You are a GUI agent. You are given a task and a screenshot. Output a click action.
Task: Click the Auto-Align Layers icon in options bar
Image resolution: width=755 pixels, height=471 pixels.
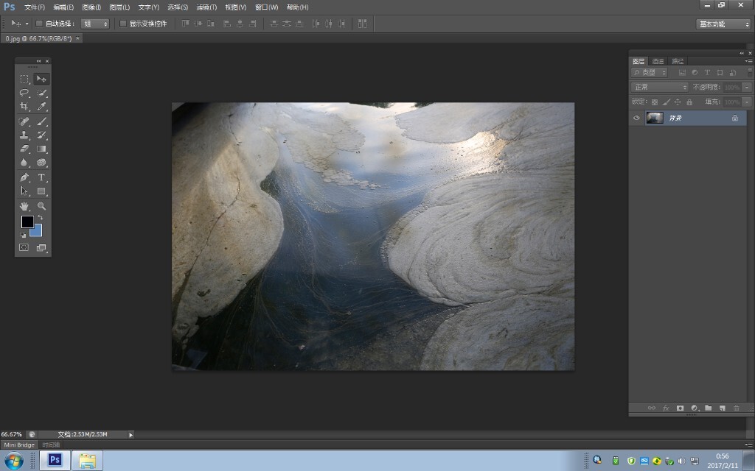coord(363,24)
